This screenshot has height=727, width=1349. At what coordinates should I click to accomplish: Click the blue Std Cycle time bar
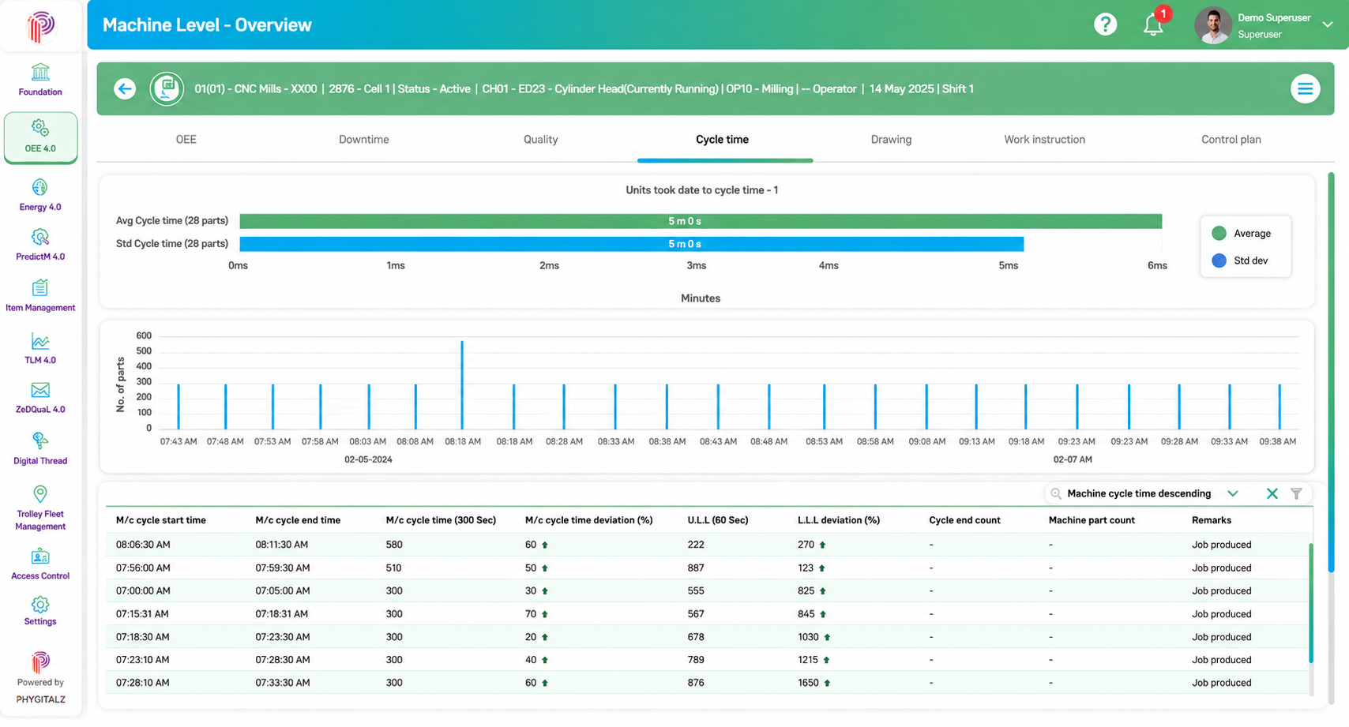tap(632, 244)
